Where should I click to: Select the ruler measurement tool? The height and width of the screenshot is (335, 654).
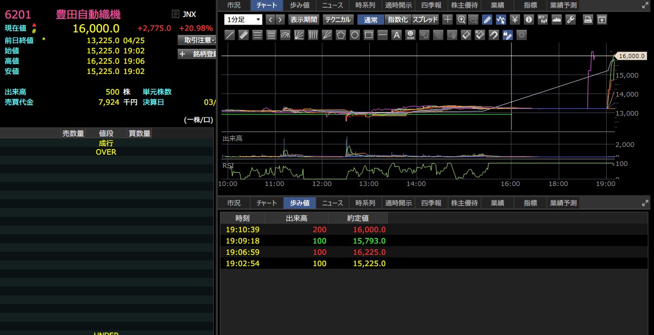tap(244, 35)
